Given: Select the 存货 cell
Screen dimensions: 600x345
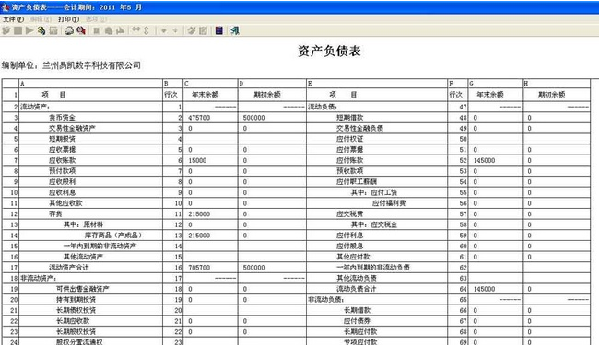Looking at the screenshot, I should [x=90, y=214].
